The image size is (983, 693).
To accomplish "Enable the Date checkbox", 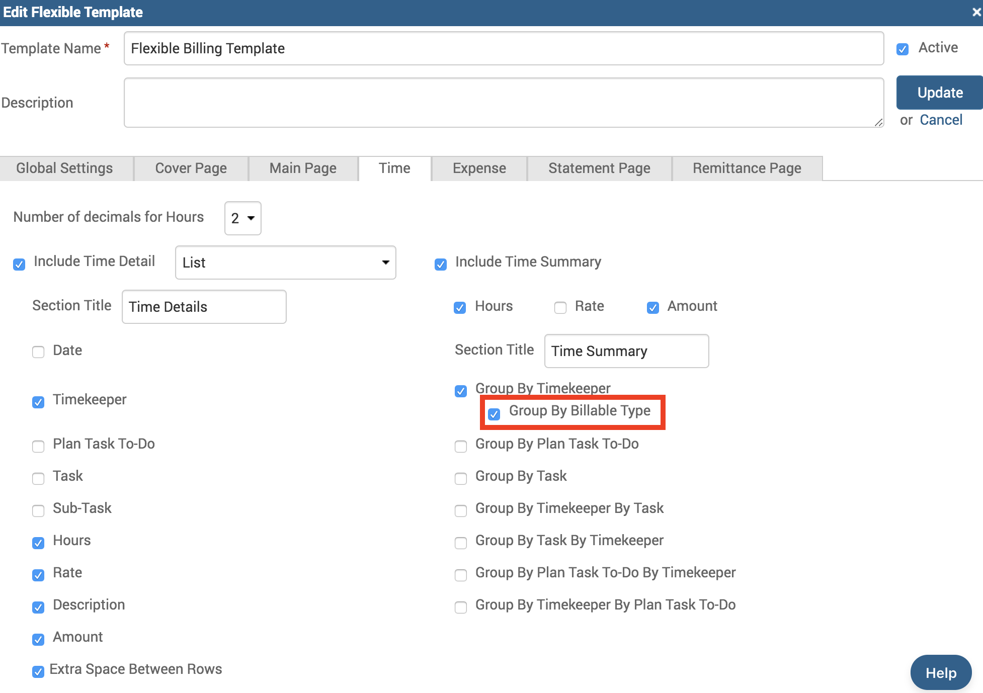I will coord(38,352).
